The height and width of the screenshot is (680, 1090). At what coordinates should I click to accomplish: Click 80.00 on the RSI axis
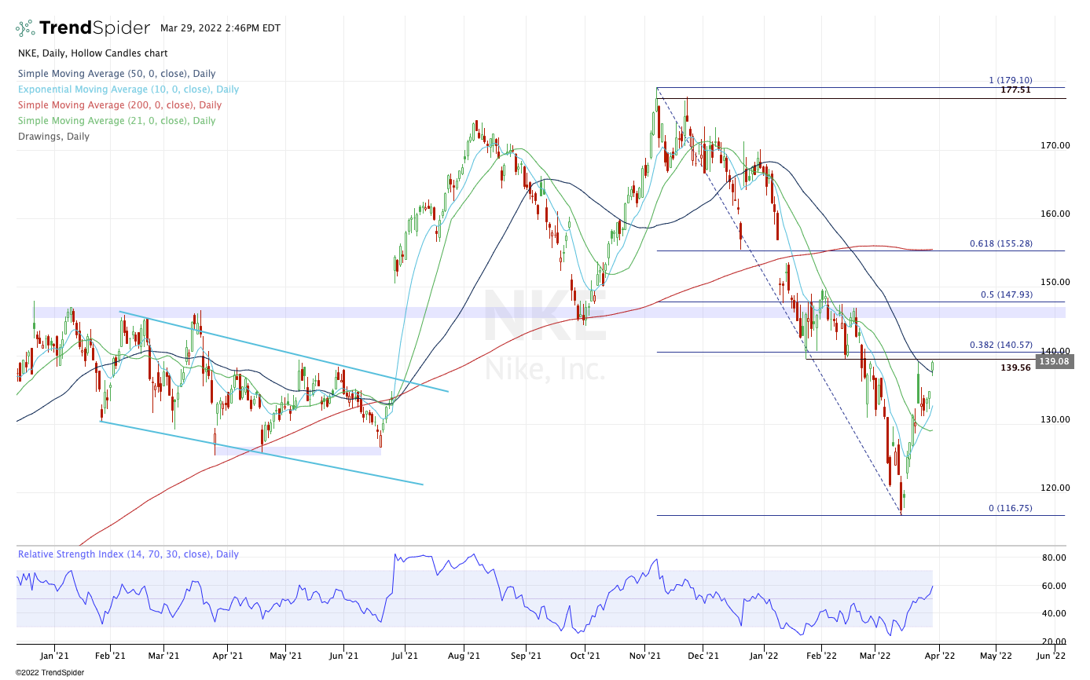click(1054, 558)
